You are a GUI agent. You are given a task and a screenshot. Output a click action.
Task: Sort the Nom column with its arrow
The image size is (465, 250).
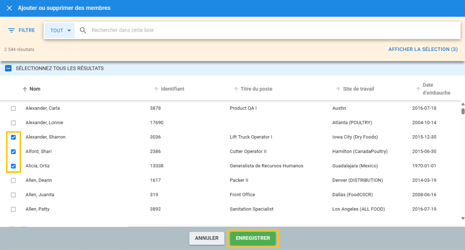point(24,89)
